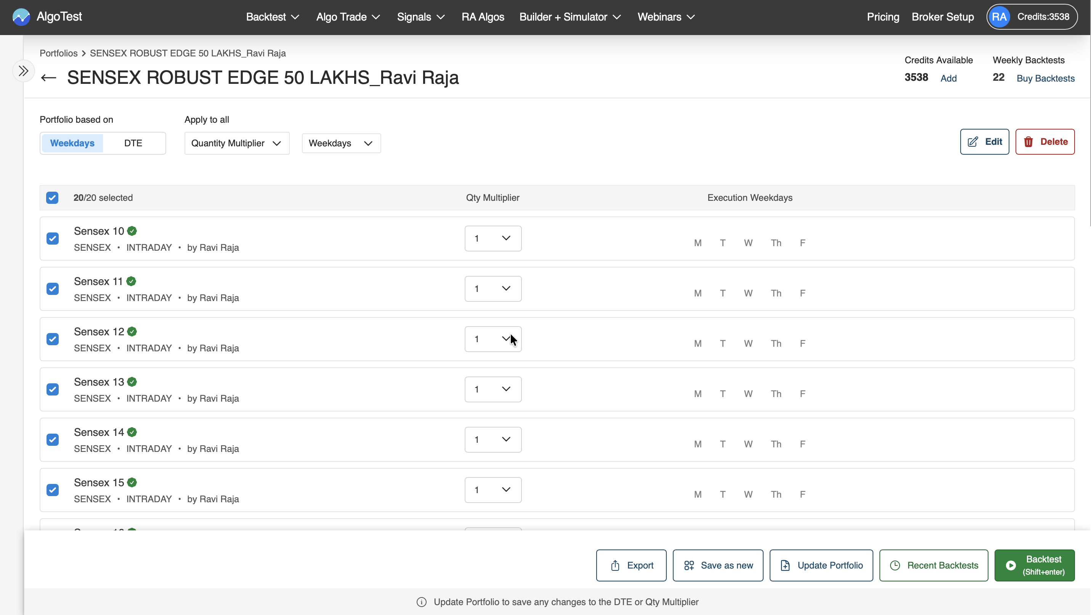This screenshot has width=1091, height=615.
Task: Click the RA profile avatar
Action: 999,17
